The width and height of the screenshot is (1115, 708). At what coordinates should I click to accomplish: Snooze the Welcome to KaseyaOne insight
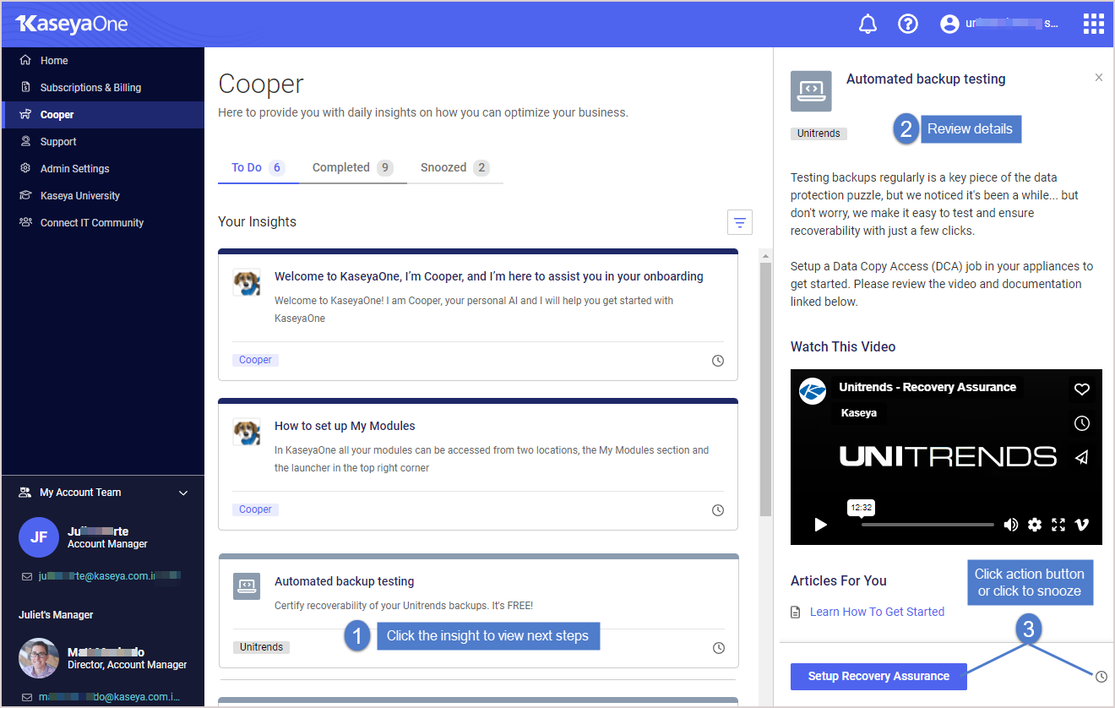718,361
